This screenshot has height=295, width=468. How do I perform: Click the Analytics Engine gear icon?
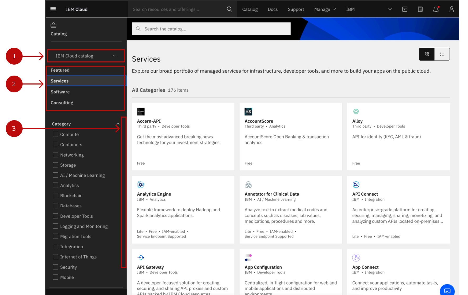pos(141,185)
